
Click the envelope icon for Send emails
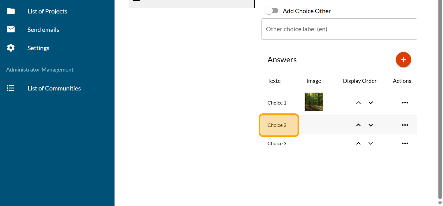11,30
